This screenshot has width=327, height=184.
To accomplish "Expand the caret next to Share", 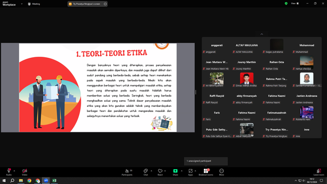I will coord(181,171).
